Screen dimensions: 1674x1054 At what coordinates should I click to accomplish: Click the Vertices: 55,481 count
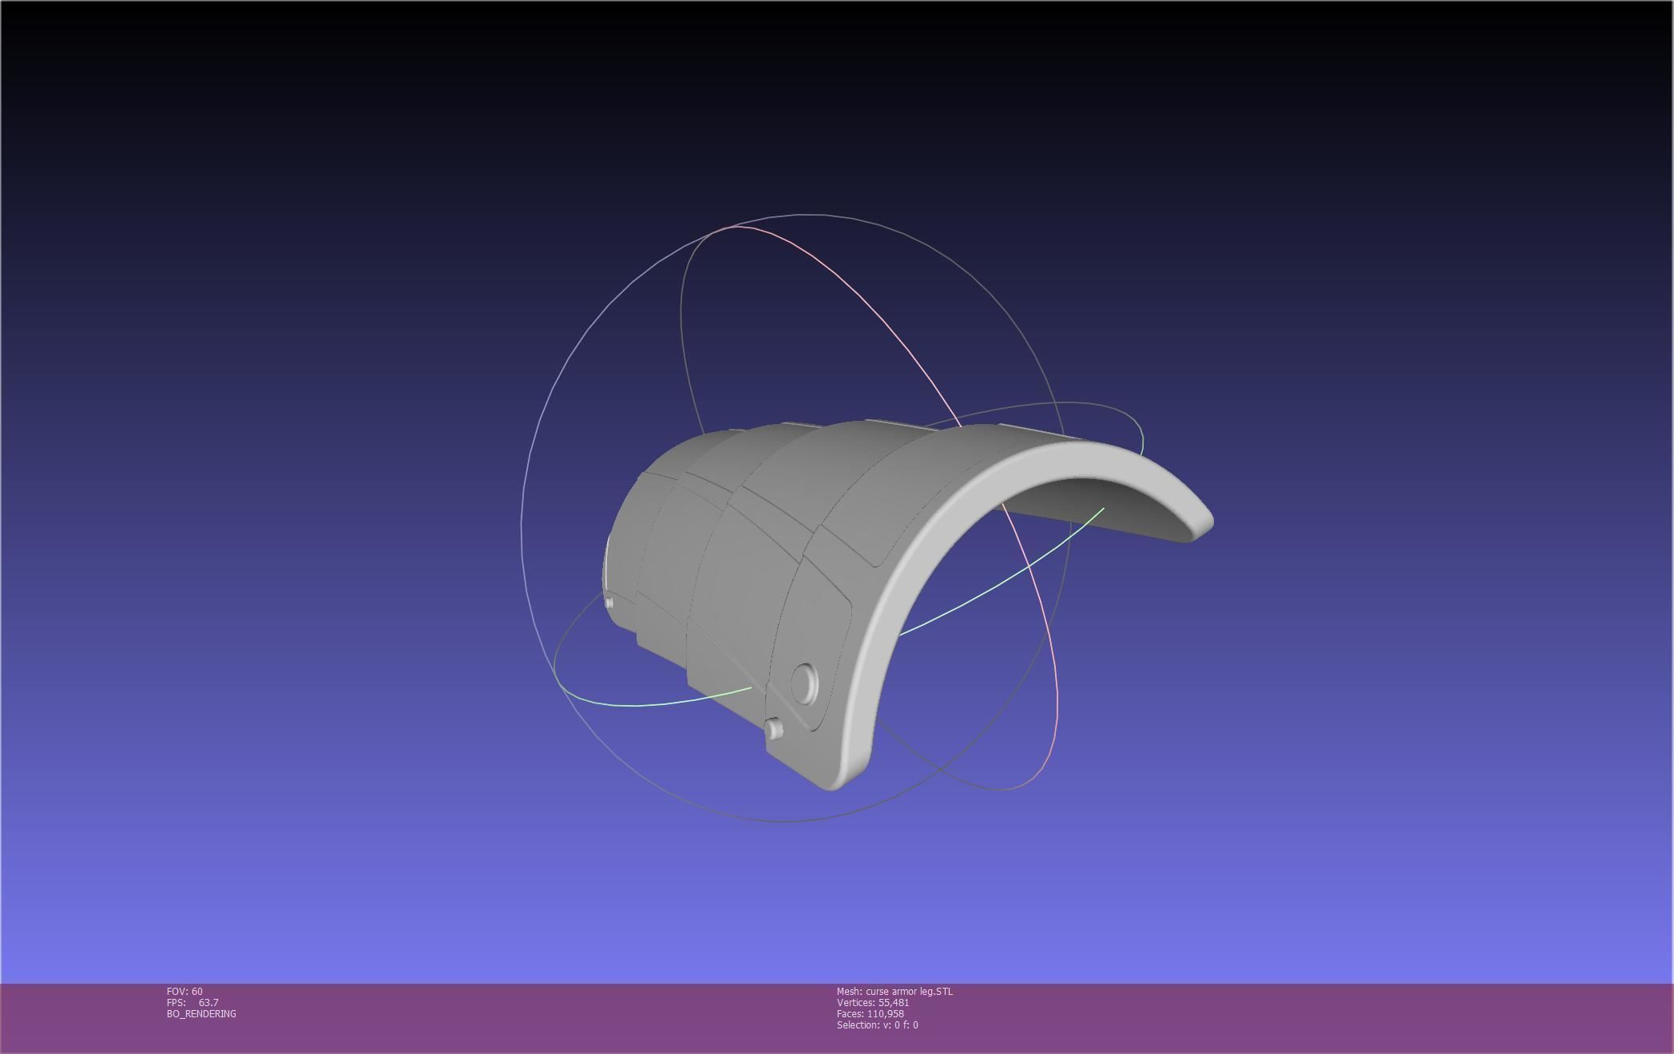click(873, 1003)
